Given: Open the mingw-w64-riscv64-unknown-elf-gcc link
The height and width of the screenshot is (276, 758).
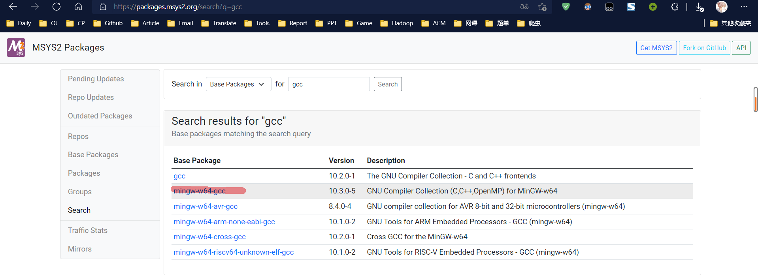Looking at the screenshot, I should point(234,252).
